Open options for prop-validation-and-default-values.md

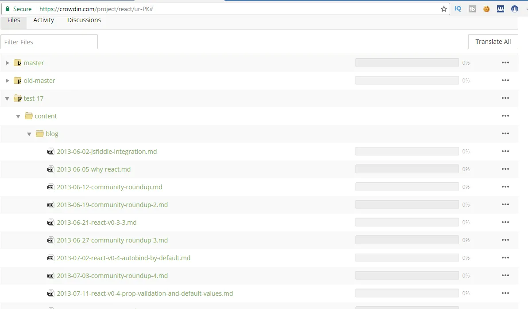tap(505, 293)
